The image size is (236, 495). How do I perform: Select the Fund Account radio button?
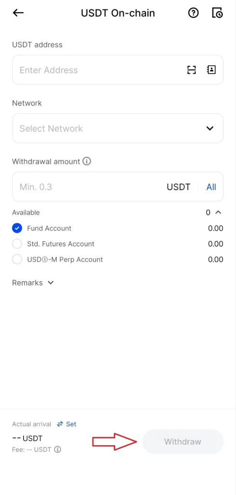17,228
